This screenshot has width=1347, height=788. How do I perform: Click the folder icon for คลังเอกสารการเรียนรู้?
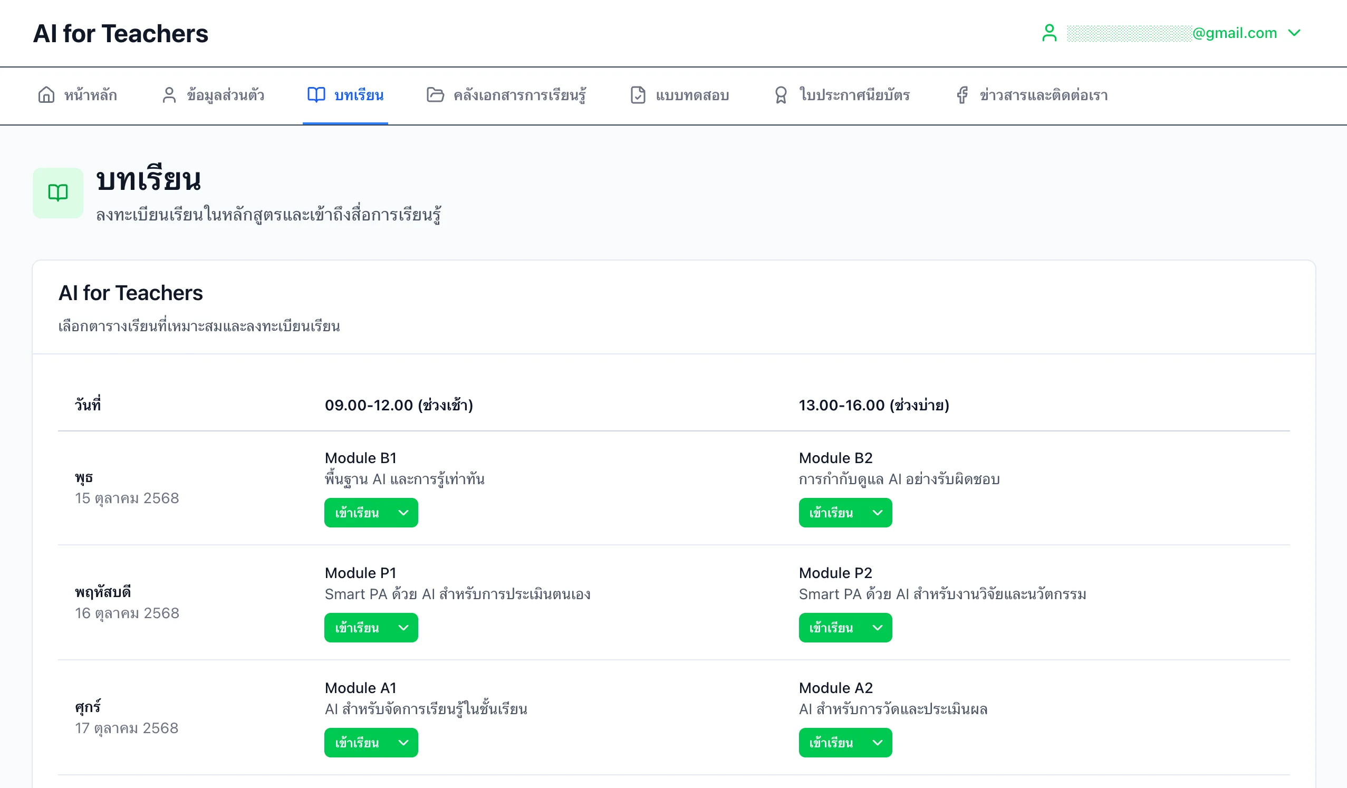click(435, 94)
